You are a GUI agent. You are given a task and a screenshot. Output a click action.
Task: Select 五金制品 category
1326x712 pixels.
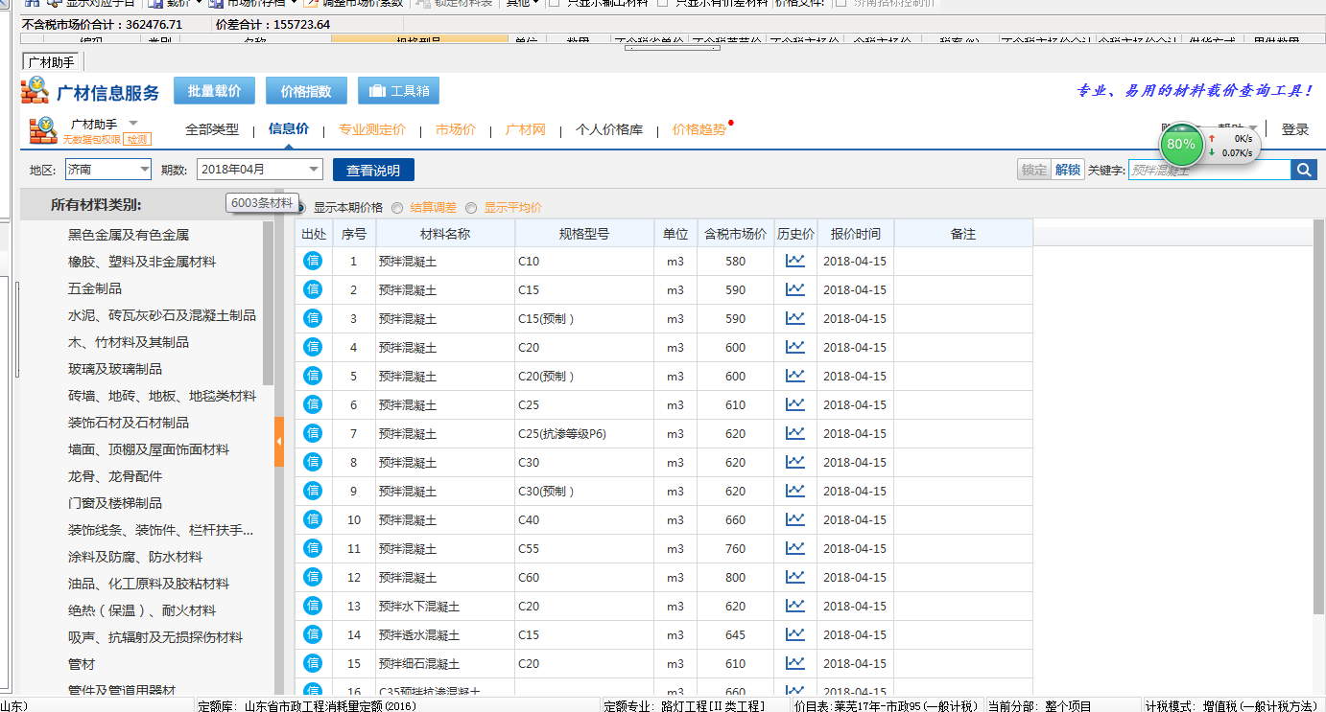point(95,288)
